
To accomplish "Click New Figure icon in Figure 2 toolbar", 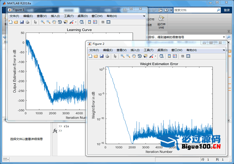I will [90, 56].
